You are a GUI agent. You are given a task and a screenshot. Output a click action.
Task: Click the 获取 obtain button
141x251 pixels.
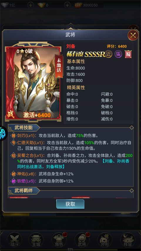(x=70, y=204)
